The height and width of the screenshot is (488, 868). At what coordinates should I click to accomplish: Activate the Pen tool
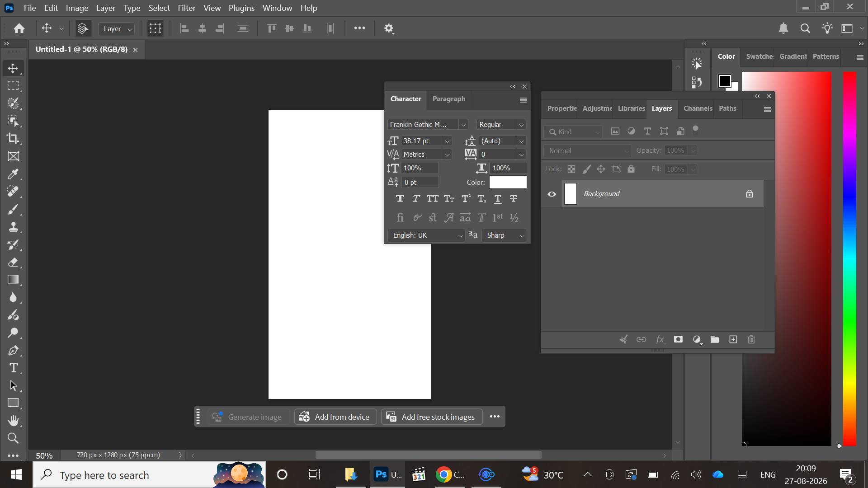(x=13, y=351)
